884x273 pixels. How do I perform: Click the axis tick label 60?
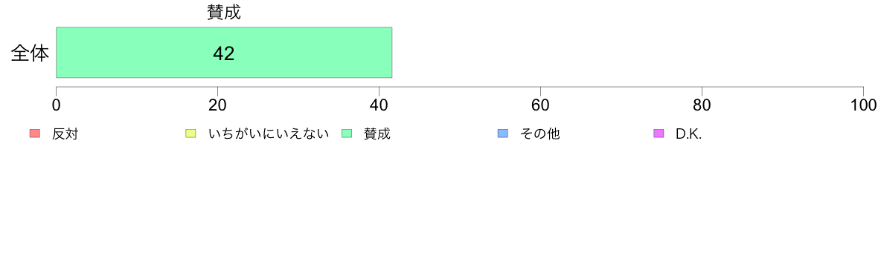541,105
